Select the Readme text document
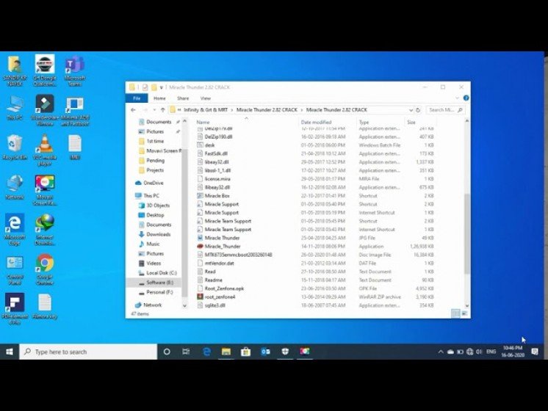Viewport: 548px width, 411px height. click(213, 280)
